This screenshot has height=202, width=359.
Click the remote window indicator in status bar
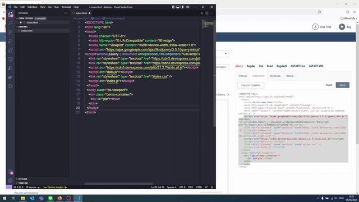pyautogui.click(x=9, y=187)
